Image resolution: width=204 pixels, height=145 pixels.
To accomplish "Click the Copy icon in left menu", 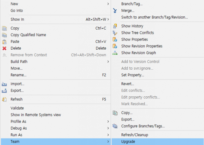I will pos(4,28).
